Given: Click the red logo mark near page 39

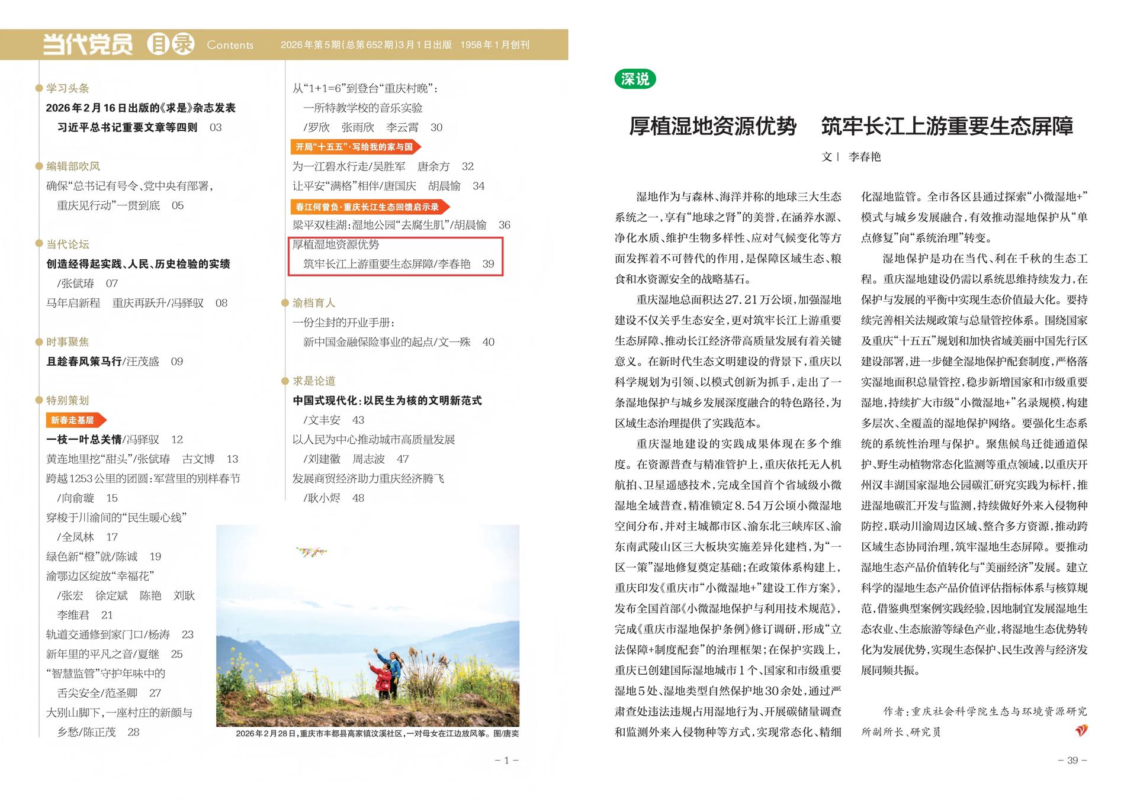Looking at the screenshot, I should 1081,731.
